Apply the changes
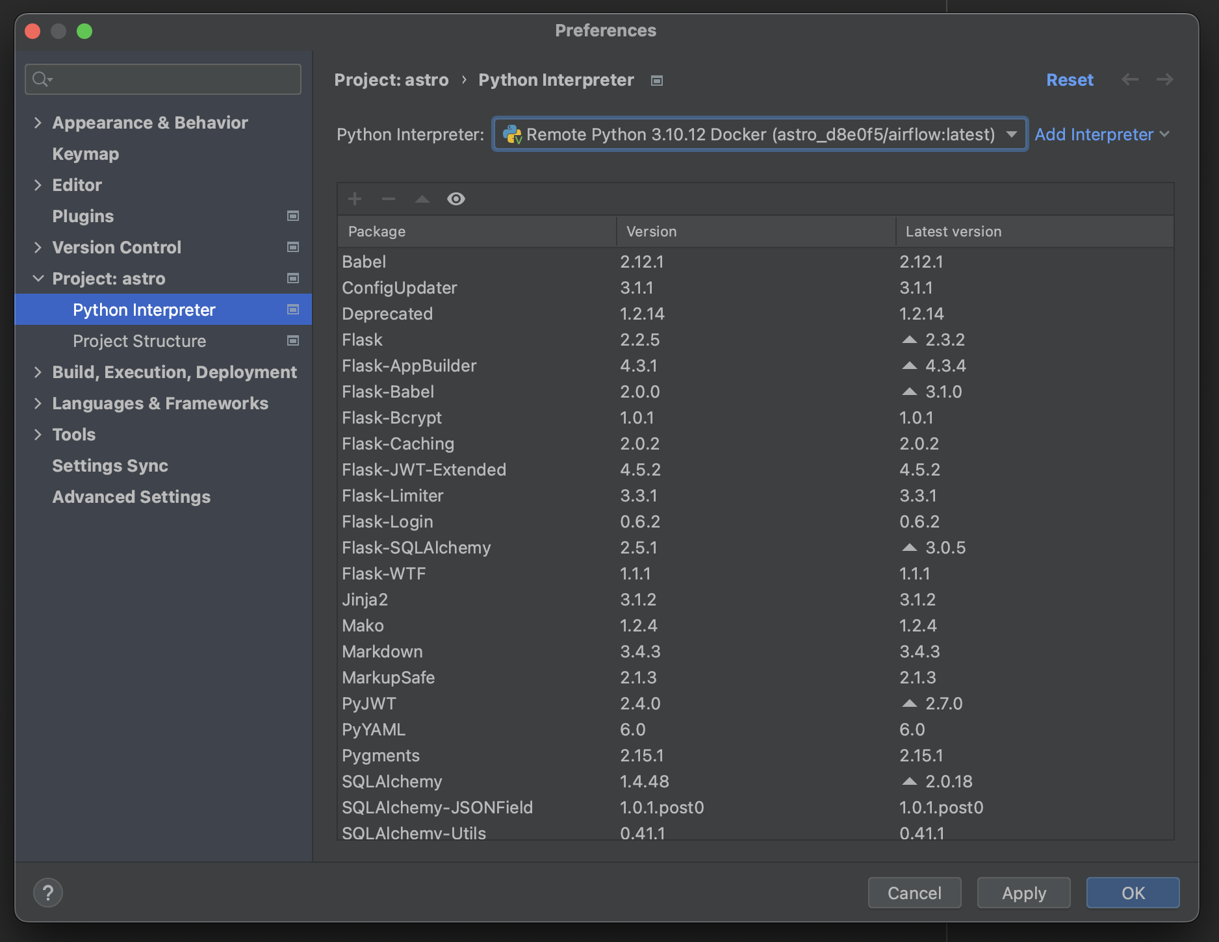 coord(1023,893)
